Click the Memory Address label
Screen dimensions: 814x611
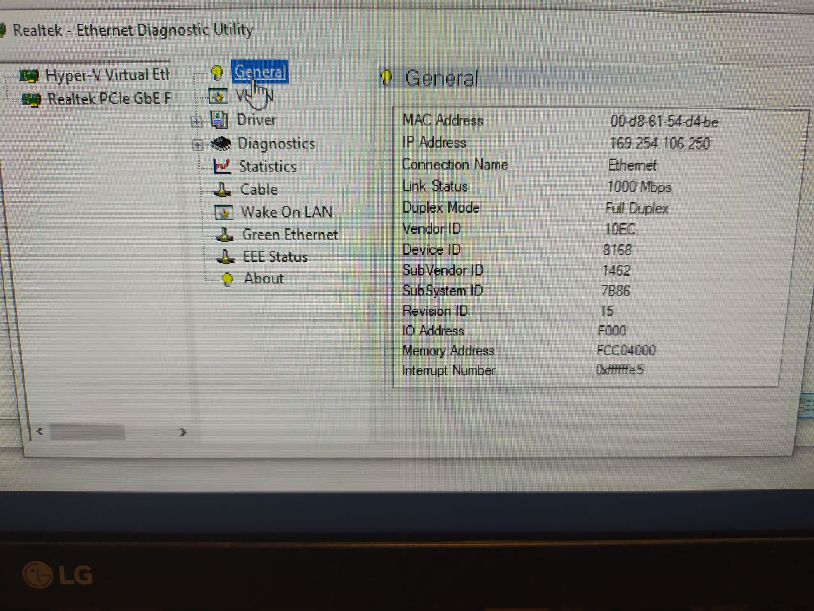click(x=448, y=351)
